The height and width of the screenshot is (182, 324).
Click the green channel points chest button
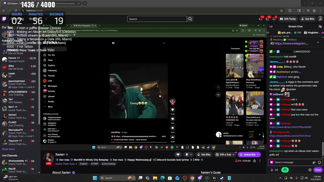tap(285, 170)
